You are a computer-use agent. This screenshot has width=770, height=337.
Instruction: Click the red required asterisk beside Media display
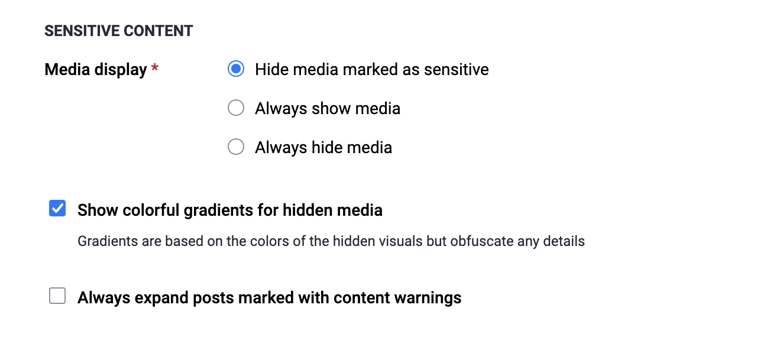(155, 69)
